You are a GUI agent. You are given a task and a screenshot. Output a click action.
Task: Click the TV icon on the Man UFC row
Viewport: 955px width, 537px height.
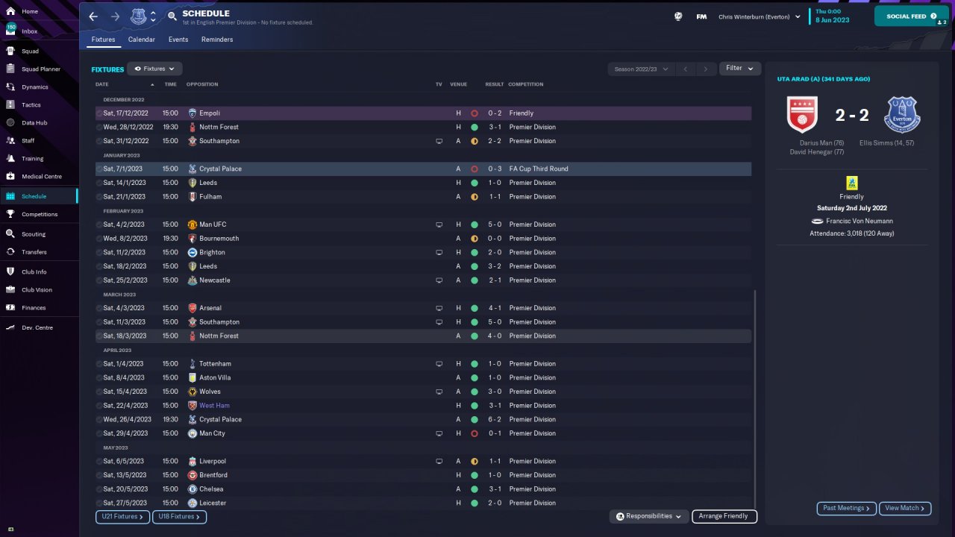[439, 224]
